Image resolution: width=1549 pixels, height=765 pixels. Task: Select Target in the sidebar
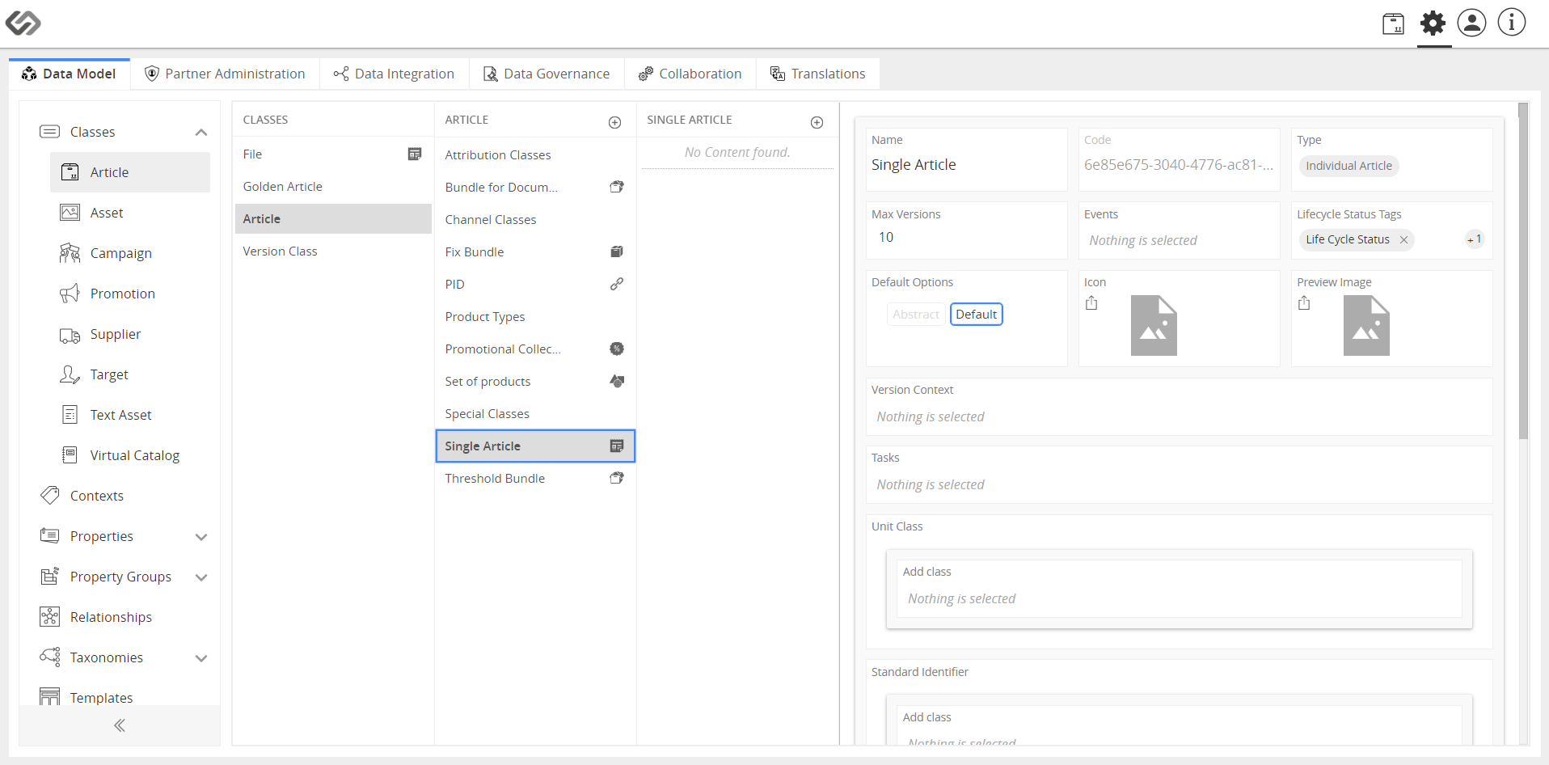pos(129,374)
